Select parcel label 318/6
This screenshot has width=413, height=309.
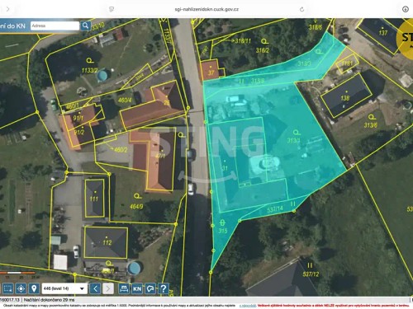(316, 27)
